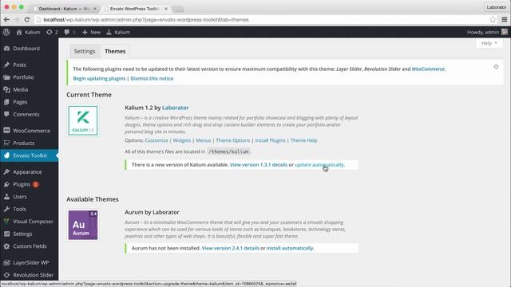Screen dimensions: 511x287
Task: Click the Posts pin icon
Action: [6, 65]
